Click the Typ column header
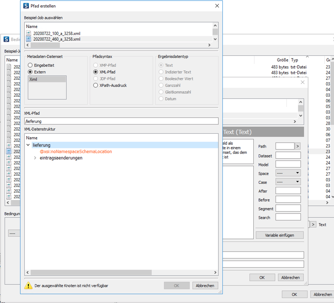 [x=295, y=60]
